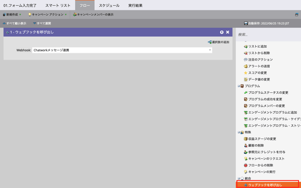Select 顧客の削除 action
301x188 pixels.
pyautogui.click(x=254, y=146)
